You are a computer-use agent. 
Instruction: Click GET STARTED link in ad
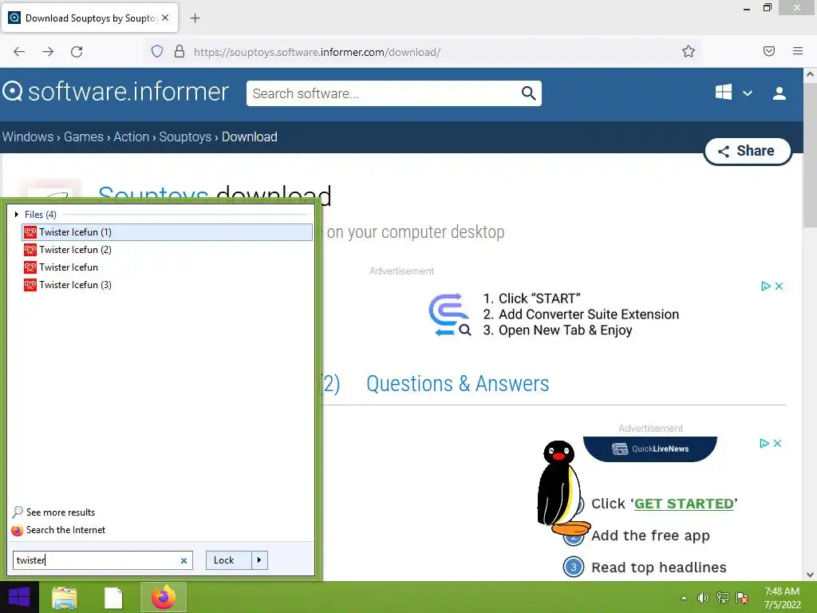684,504
